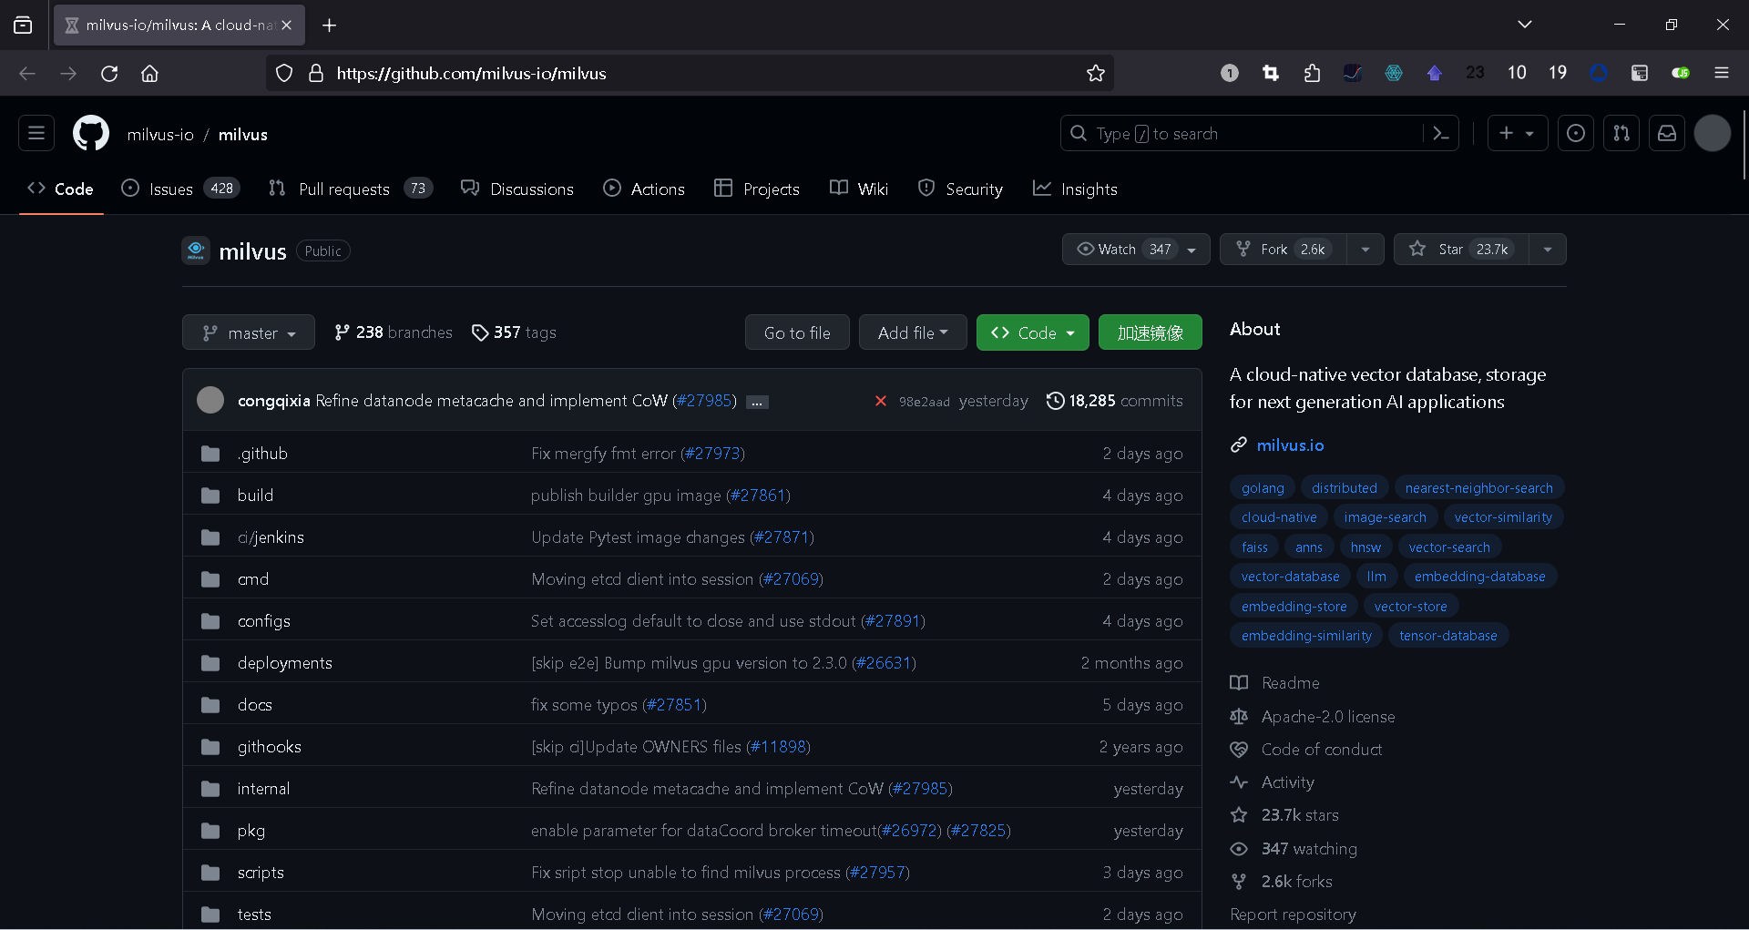Screen dimensions: 1749x930
Task: Click the milvus-io organization breadcrumb
Action: [160, 135]
